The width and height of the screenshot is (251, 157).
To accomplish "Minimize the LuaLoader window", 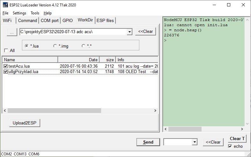I will 214,5.
